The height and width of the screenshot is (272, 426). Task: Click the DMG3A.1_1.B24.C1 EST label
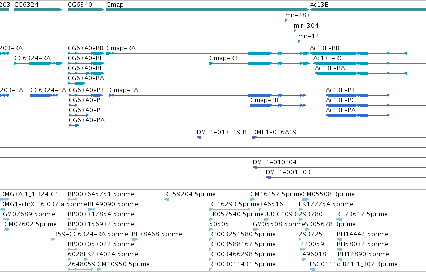[29, 194]
